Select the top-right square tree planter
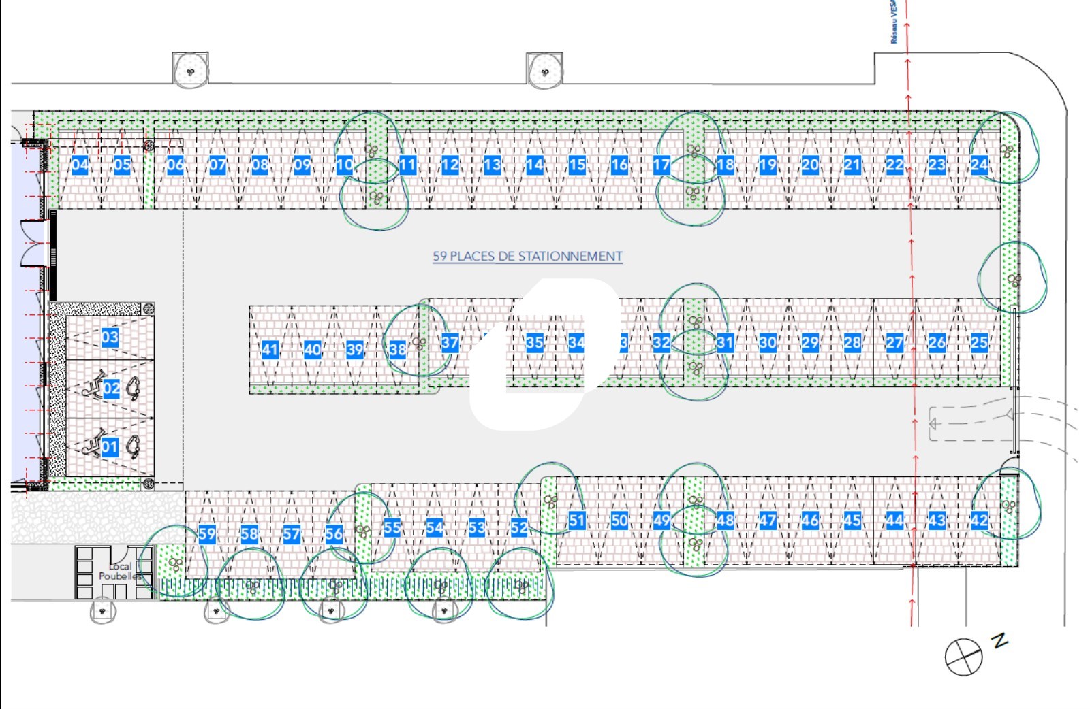The height and width of the screenshot is (709, 1090). tap(544, 70)
